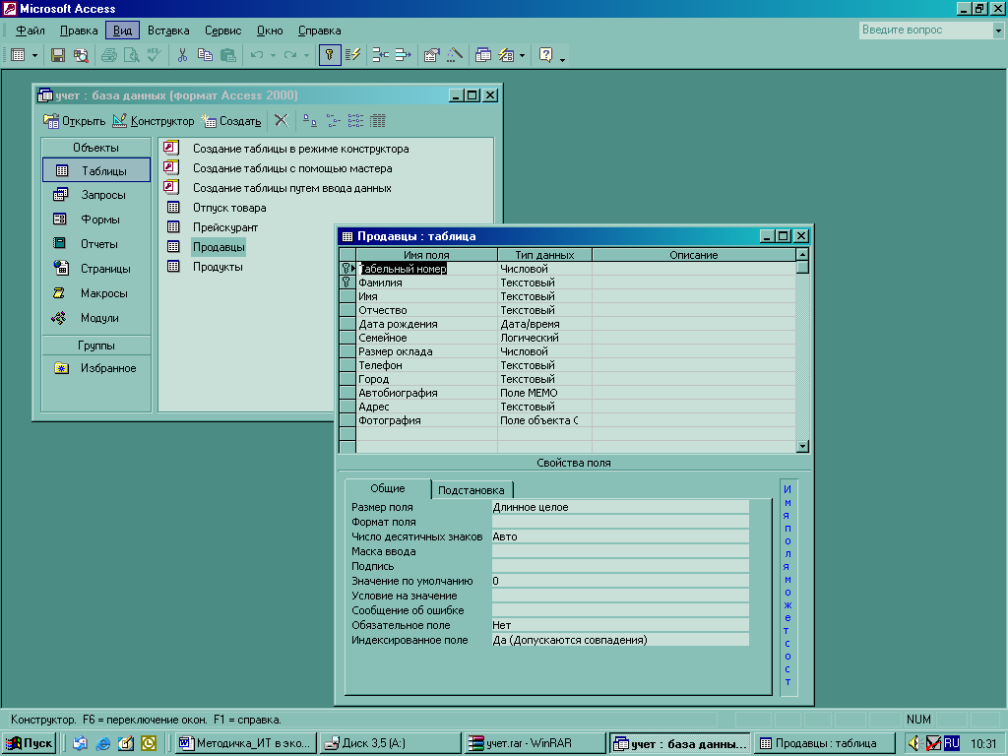Open the Properties toolbar icon

point(432,55)
